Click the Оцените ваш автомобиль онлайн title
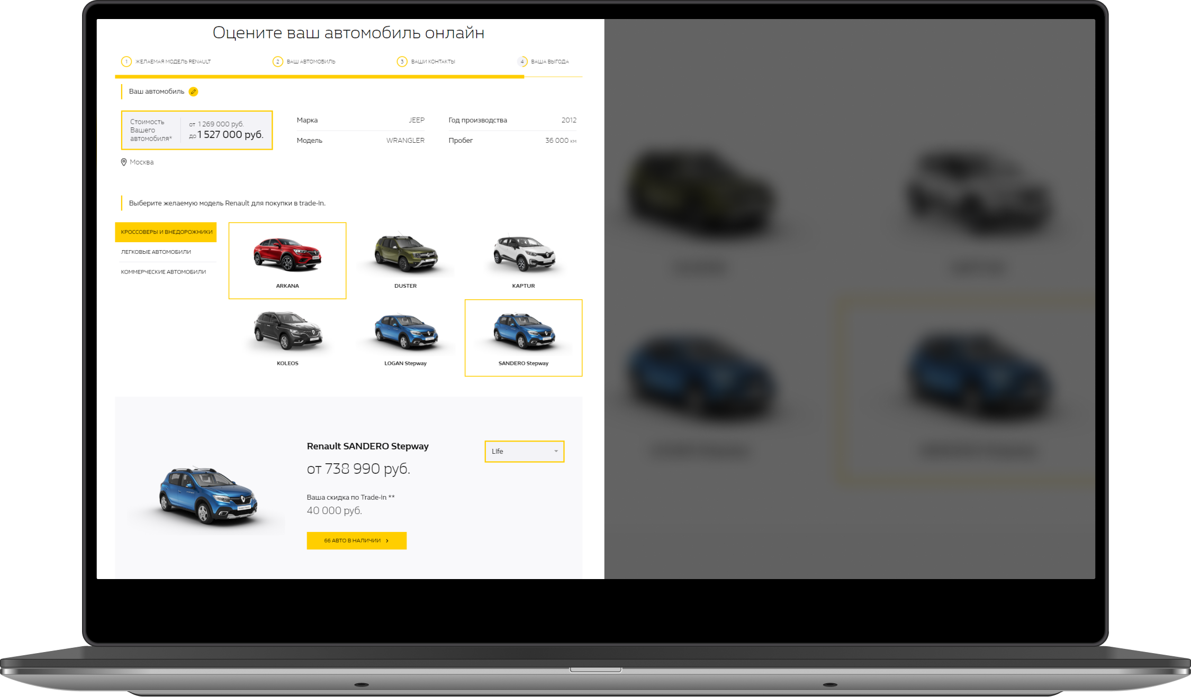This screenshot has width=1191, height=697. [x=348, y=33]
